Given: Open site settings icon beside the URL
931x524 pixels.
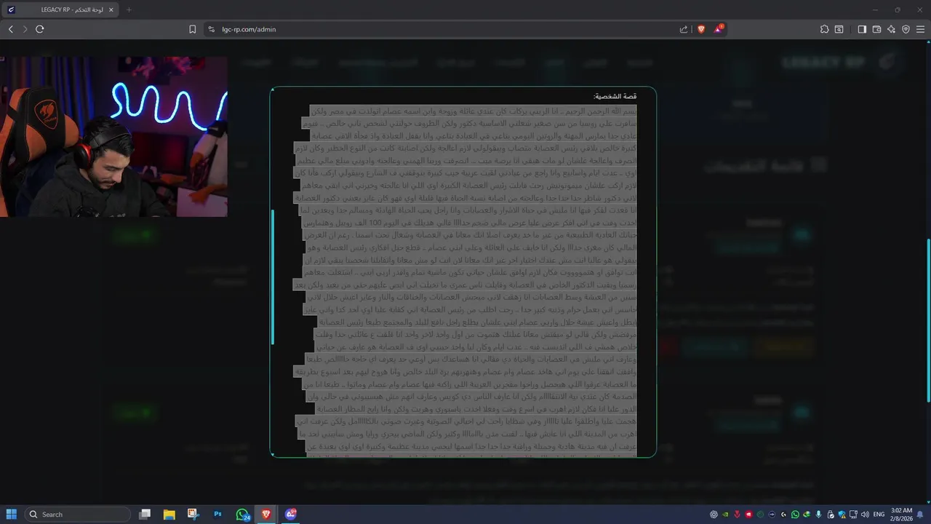Looking at the screenshot, I should [211, 29].
